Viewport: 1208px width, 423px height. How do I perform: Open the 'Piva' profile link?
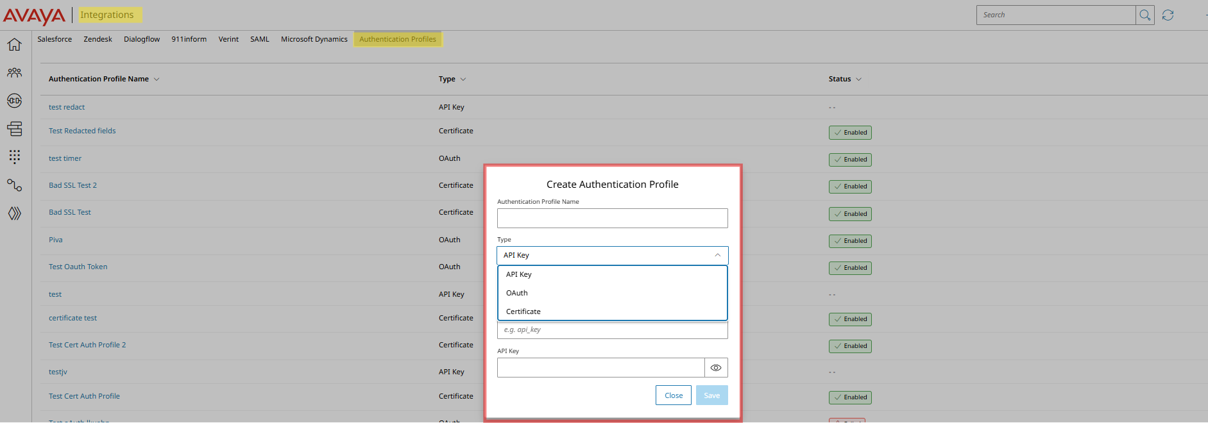coord(56,240)
